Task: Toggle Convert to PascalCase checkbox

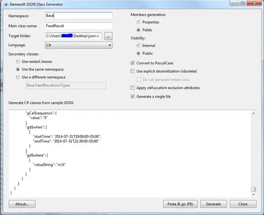Action: [x=132, y=63]
